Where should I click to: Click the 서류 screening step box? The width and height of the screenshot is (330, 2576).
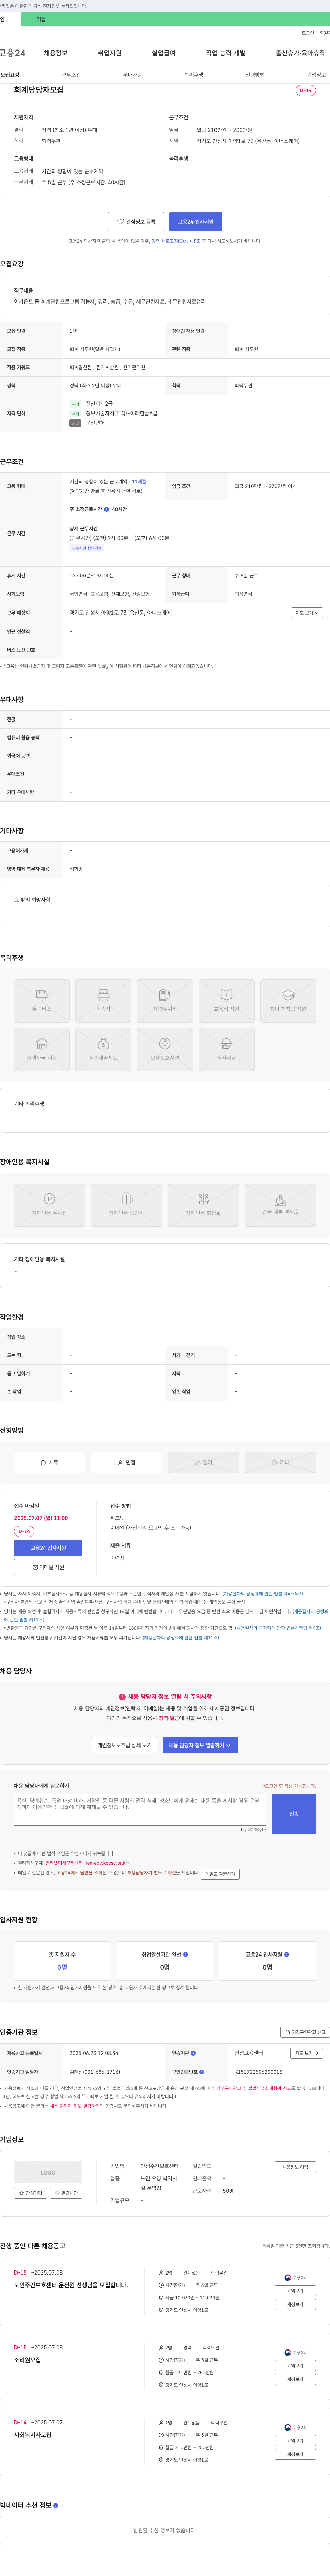[x=49, y=1462]
